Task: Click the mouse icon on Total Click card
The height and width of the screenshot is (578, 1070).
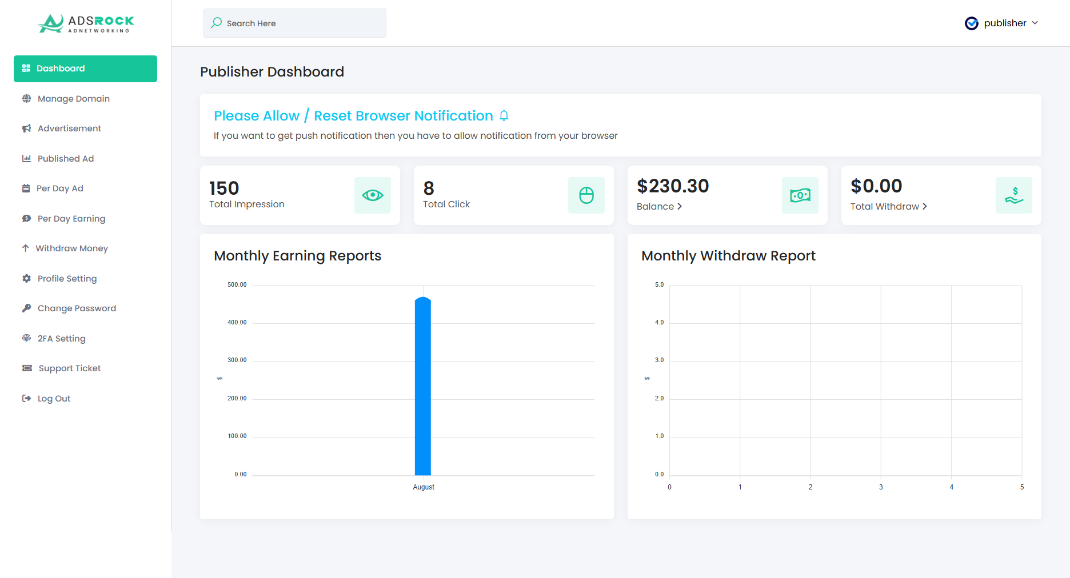Action: (x=586, y=195)
